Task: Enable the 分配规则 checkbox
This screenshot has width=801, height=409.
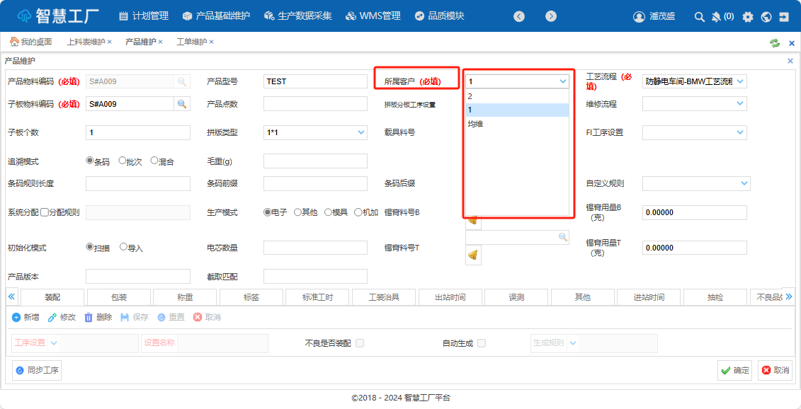Action: 45,212
